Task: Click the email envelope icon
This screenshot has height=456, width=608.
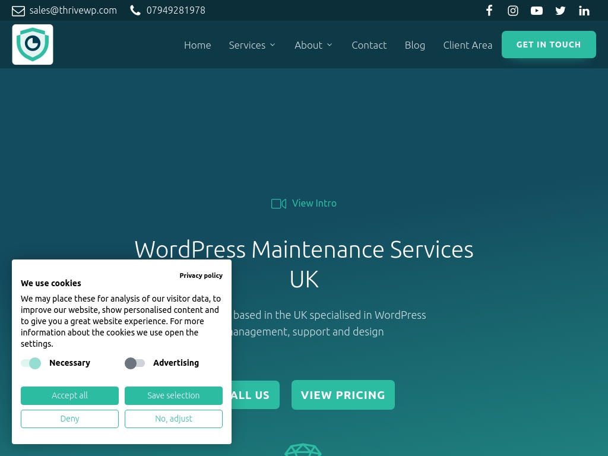Action: click(18, 11)
